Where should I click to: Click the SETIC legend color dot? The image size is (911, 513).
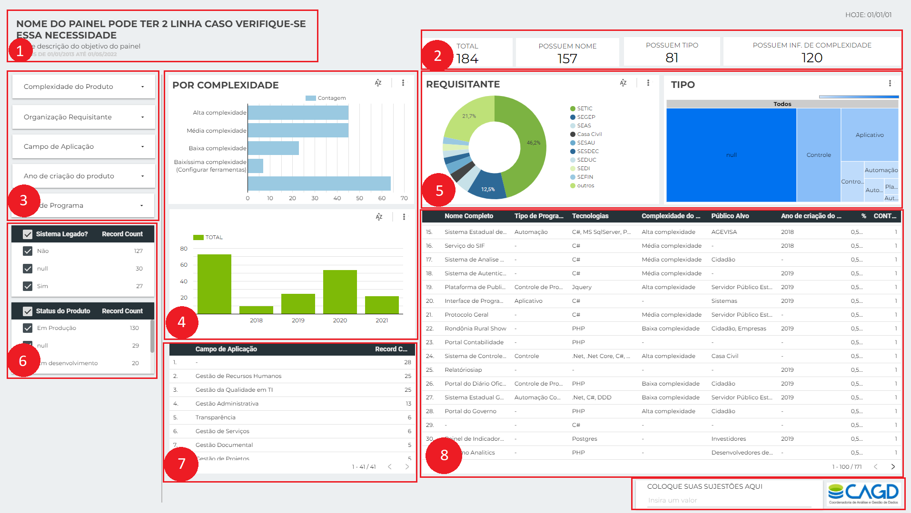coord(573,108)
